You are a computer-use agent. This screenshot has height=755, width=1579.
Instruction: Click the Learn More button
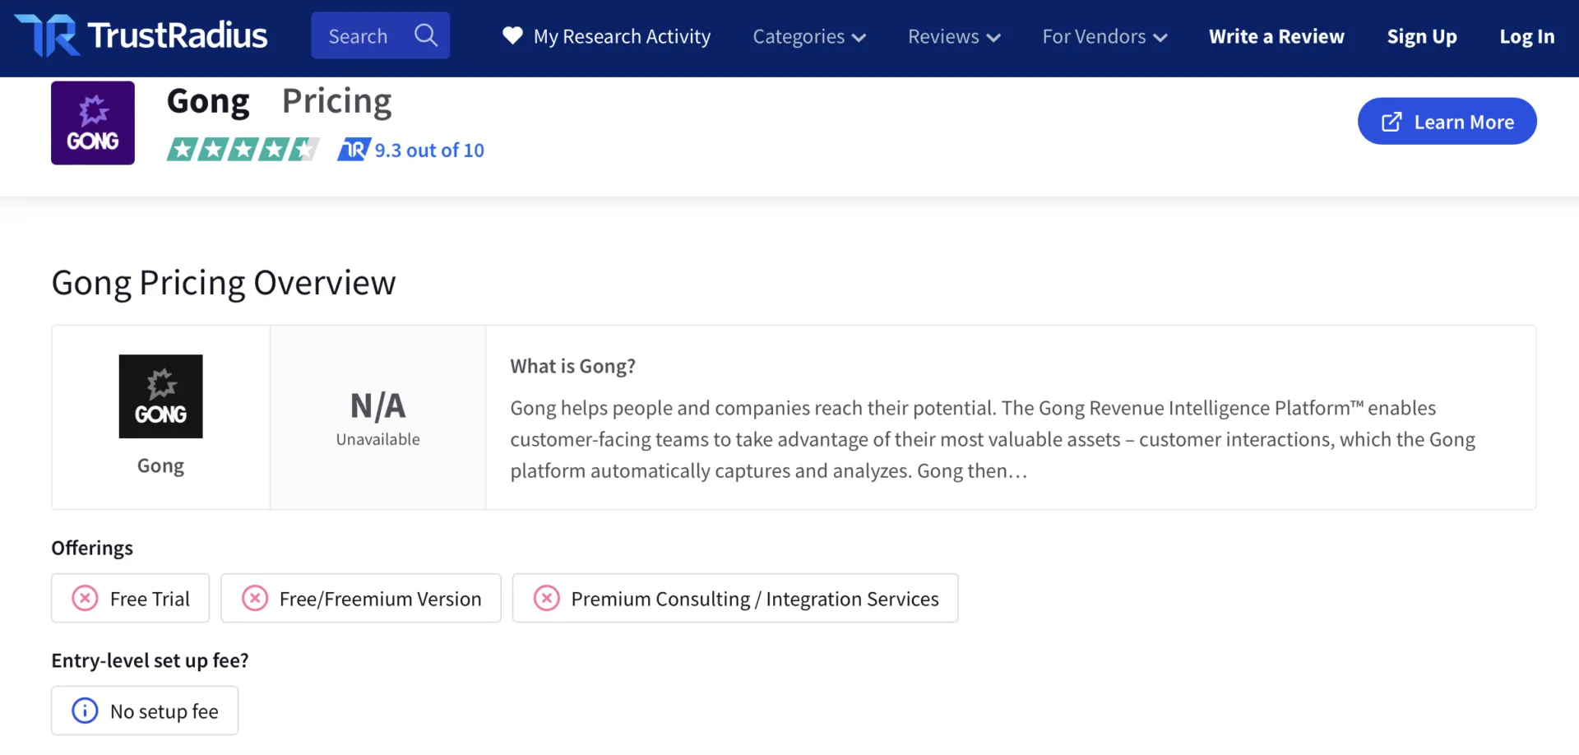[x=1447, y=121]
